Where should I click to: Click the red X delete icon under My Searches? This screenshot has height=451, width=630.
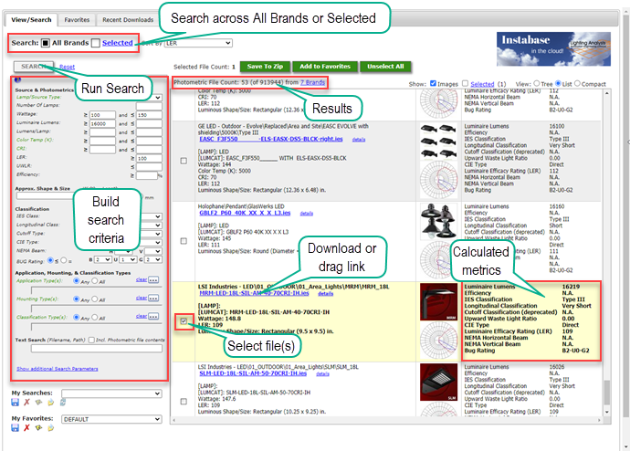click(x=26, y=403)
